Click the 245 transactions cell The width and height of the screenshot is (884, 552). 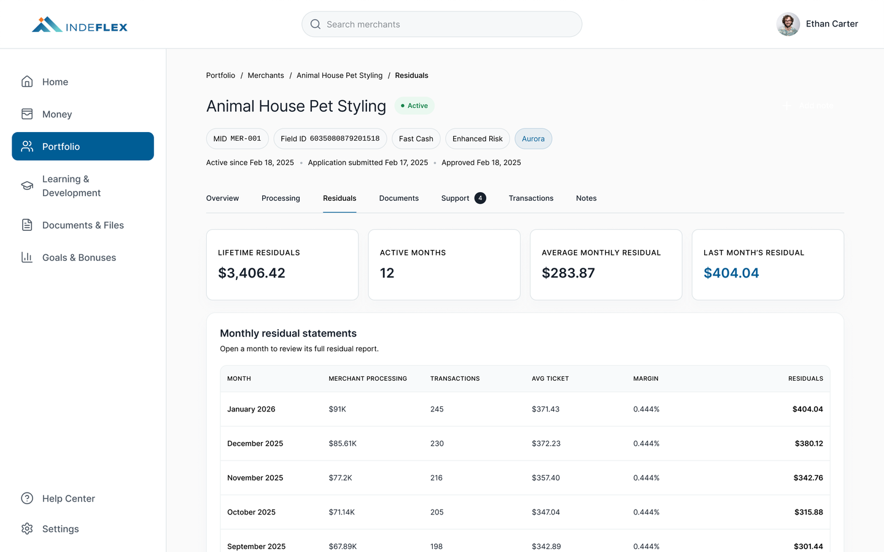click(437, 409)
